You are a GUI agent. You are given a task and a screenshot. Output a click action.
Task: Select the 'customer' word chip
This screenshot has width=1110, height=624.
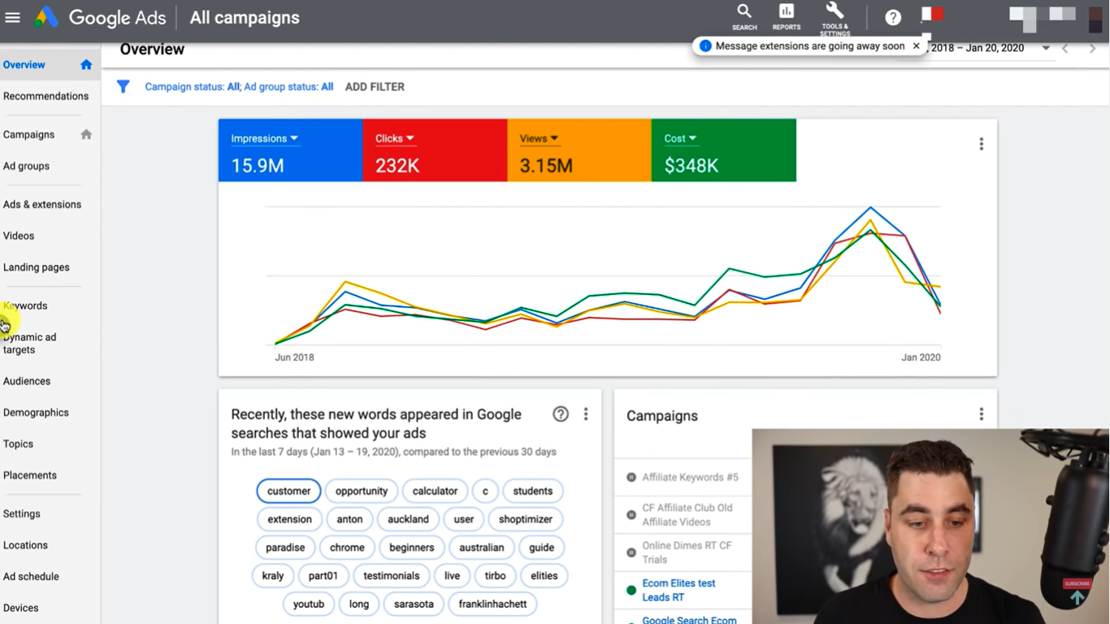tap(288, 491)
